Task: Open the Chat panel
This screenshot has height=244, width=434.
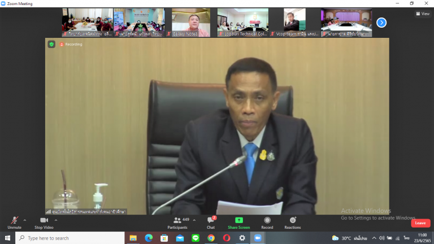Action: pos(211,221)
